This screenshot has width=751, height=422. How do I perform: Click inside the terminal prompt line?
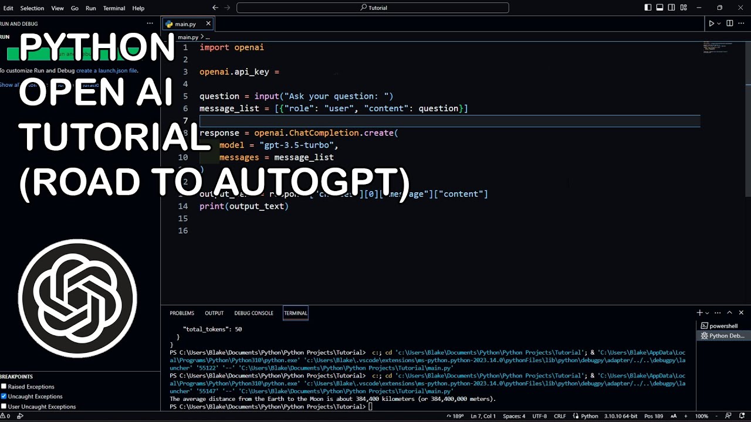(x=270, y=406)
